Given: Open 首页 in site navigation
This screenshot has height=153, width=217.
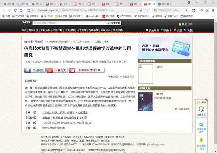Looking at the screenshot, I should 24,30.
